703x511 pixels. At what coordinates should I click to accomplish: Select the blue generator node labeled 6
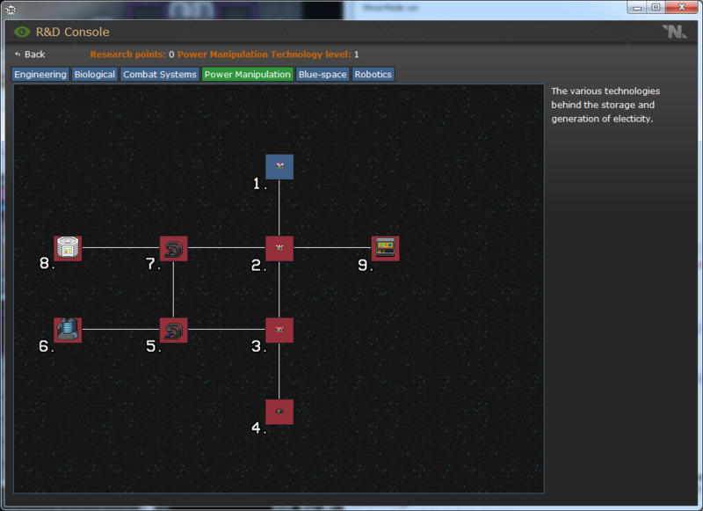point(68,330)
